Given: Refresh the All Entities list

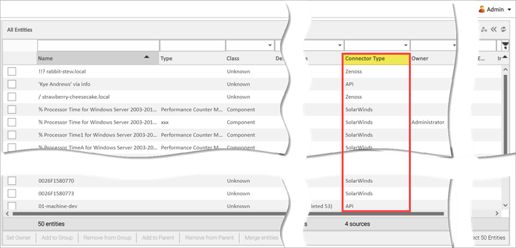Looking at the screenshot, I should click(503, 29).
